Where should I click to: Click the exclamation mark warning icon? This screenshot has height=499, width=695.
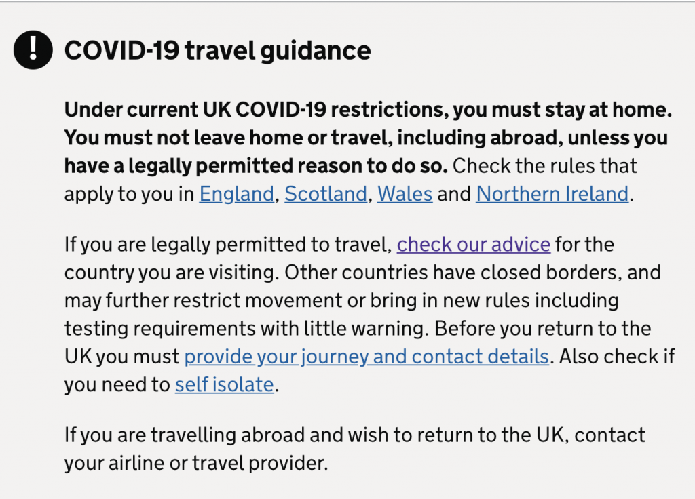(33, 49)
